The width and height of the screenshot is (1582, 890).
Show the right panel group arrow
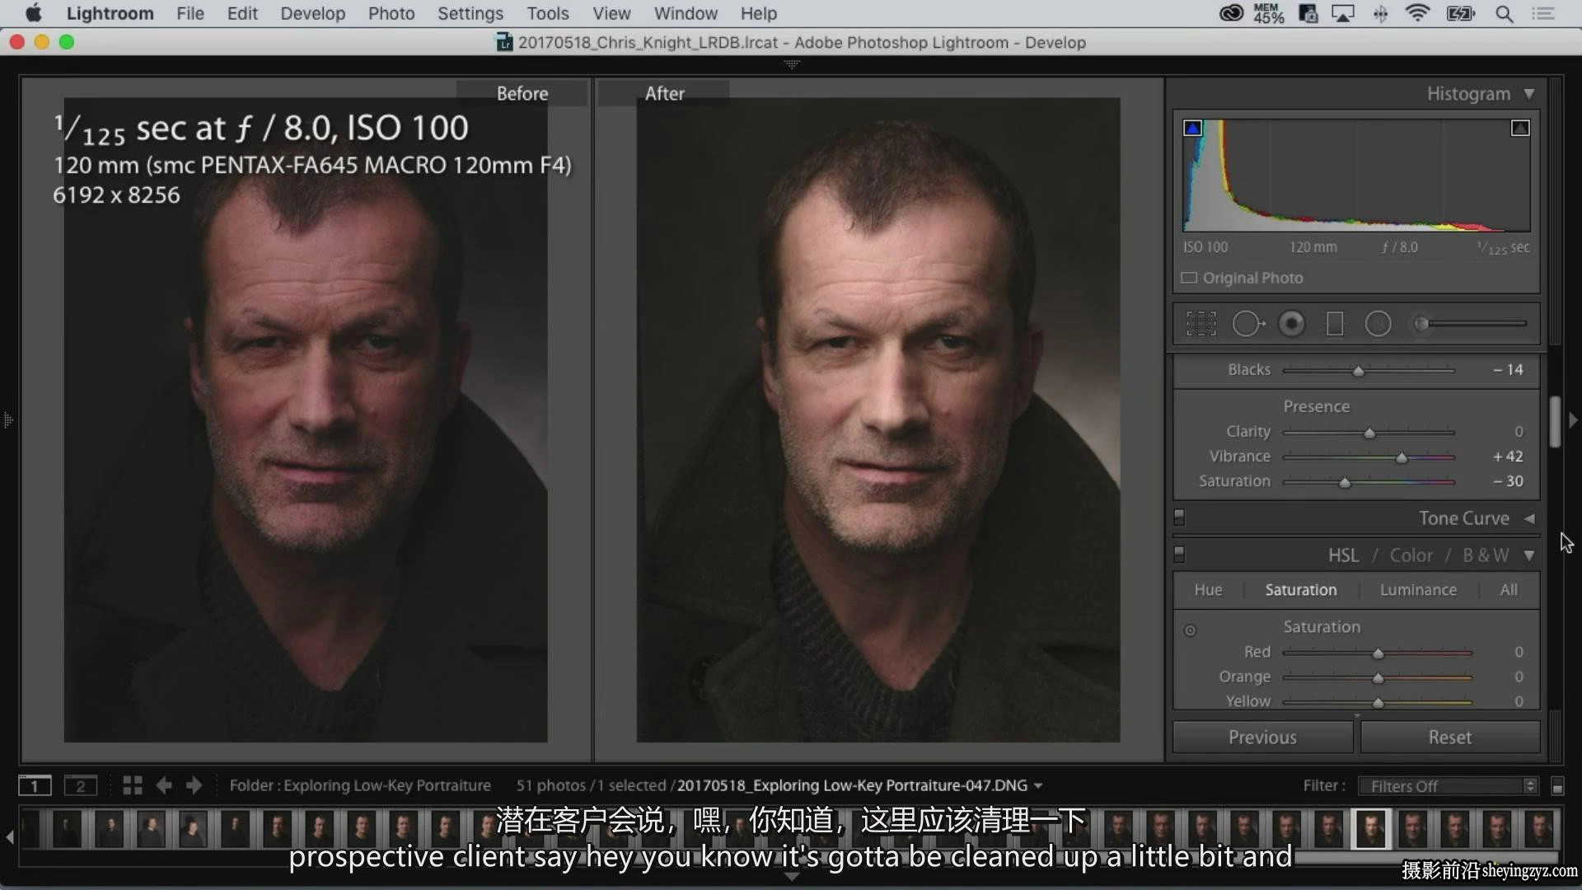click(1573, 420)
